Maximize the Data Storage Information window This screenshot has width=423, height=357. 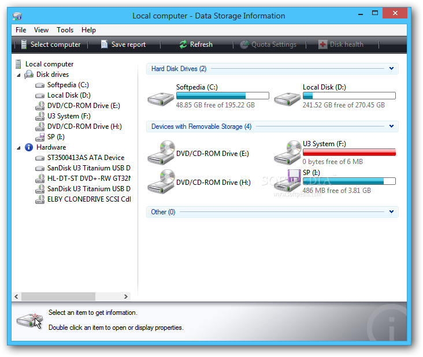(375, 13)
